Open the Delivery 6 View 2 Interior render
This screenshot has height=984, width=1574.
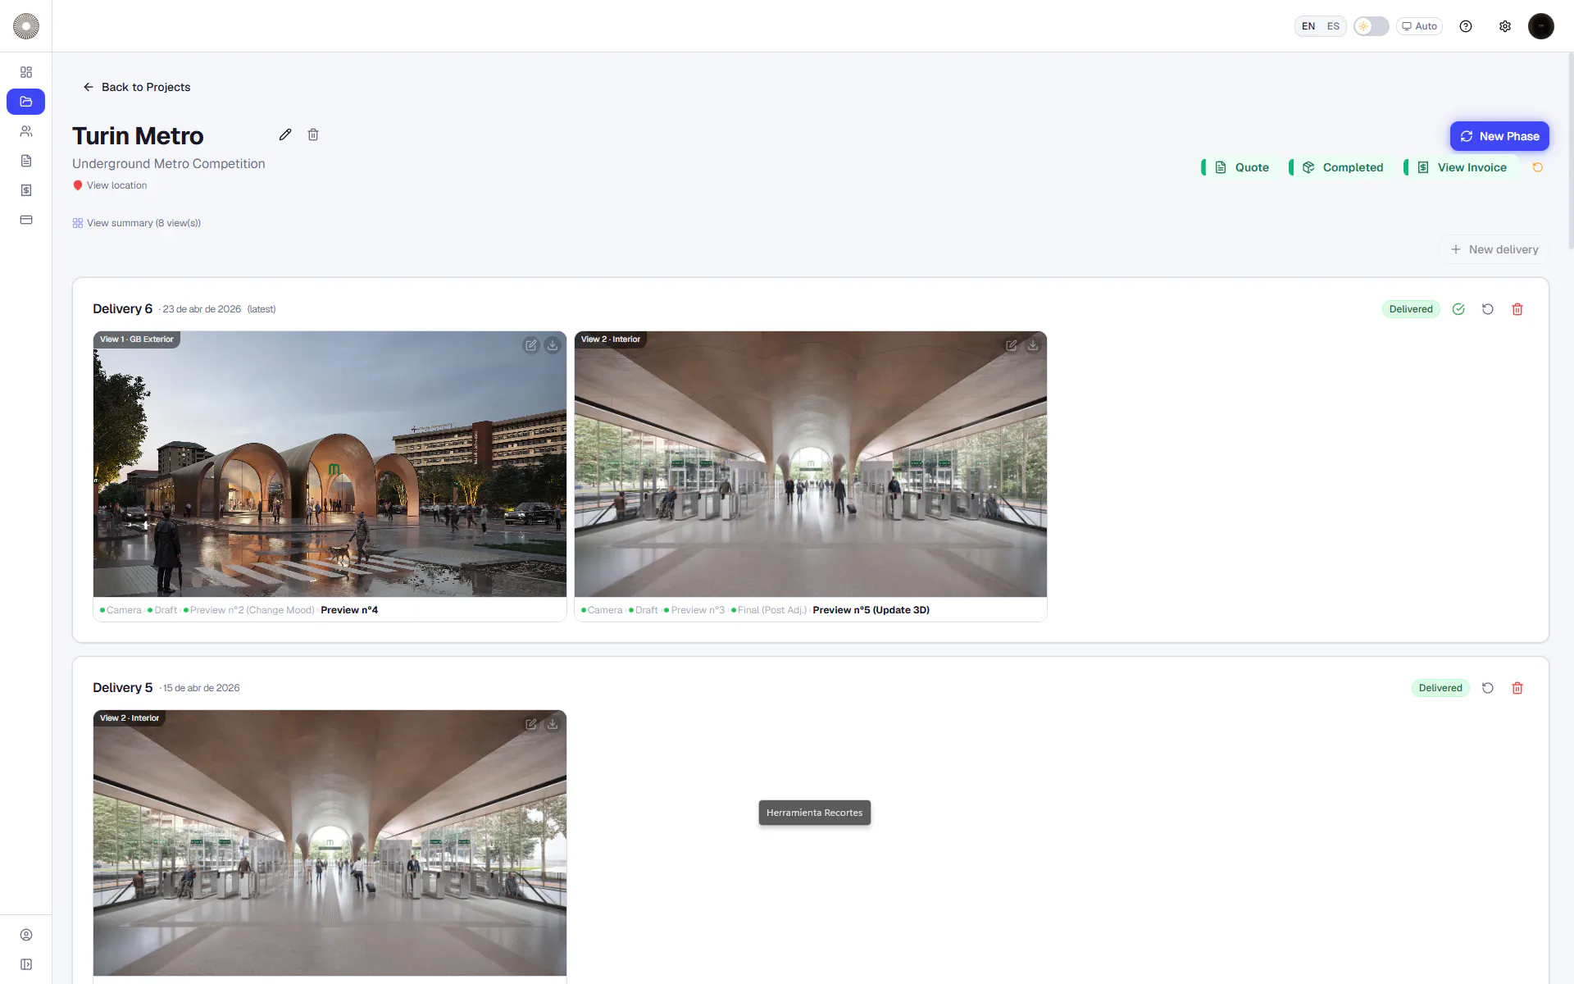(811, 464)
